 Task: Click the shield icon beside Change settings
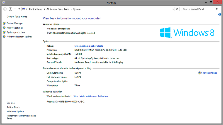click(199, 73)
